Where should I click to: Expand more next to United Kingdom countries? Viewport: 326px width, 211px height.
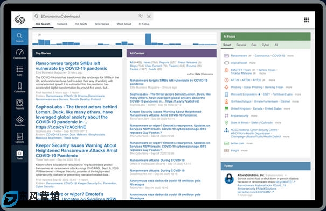point(287,108)
